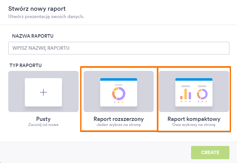Click the TYP RAPORTU section label
Screen dimensions: 237x163
[26, 66]
